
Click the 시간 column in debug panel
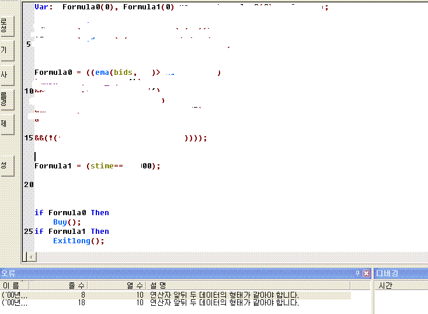(x=385, y=285)
